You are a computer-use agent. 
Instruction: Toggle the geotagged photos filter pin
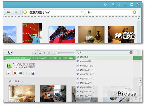tap(54, 53)
